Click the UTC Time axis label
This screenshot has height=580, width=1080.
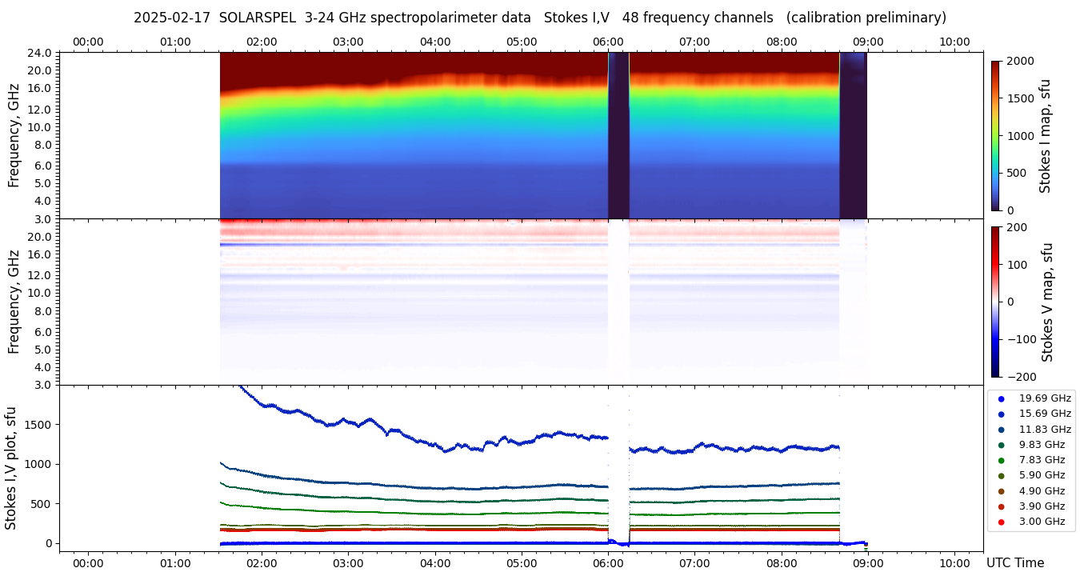pyautogui.click(x=1014, y=563)
